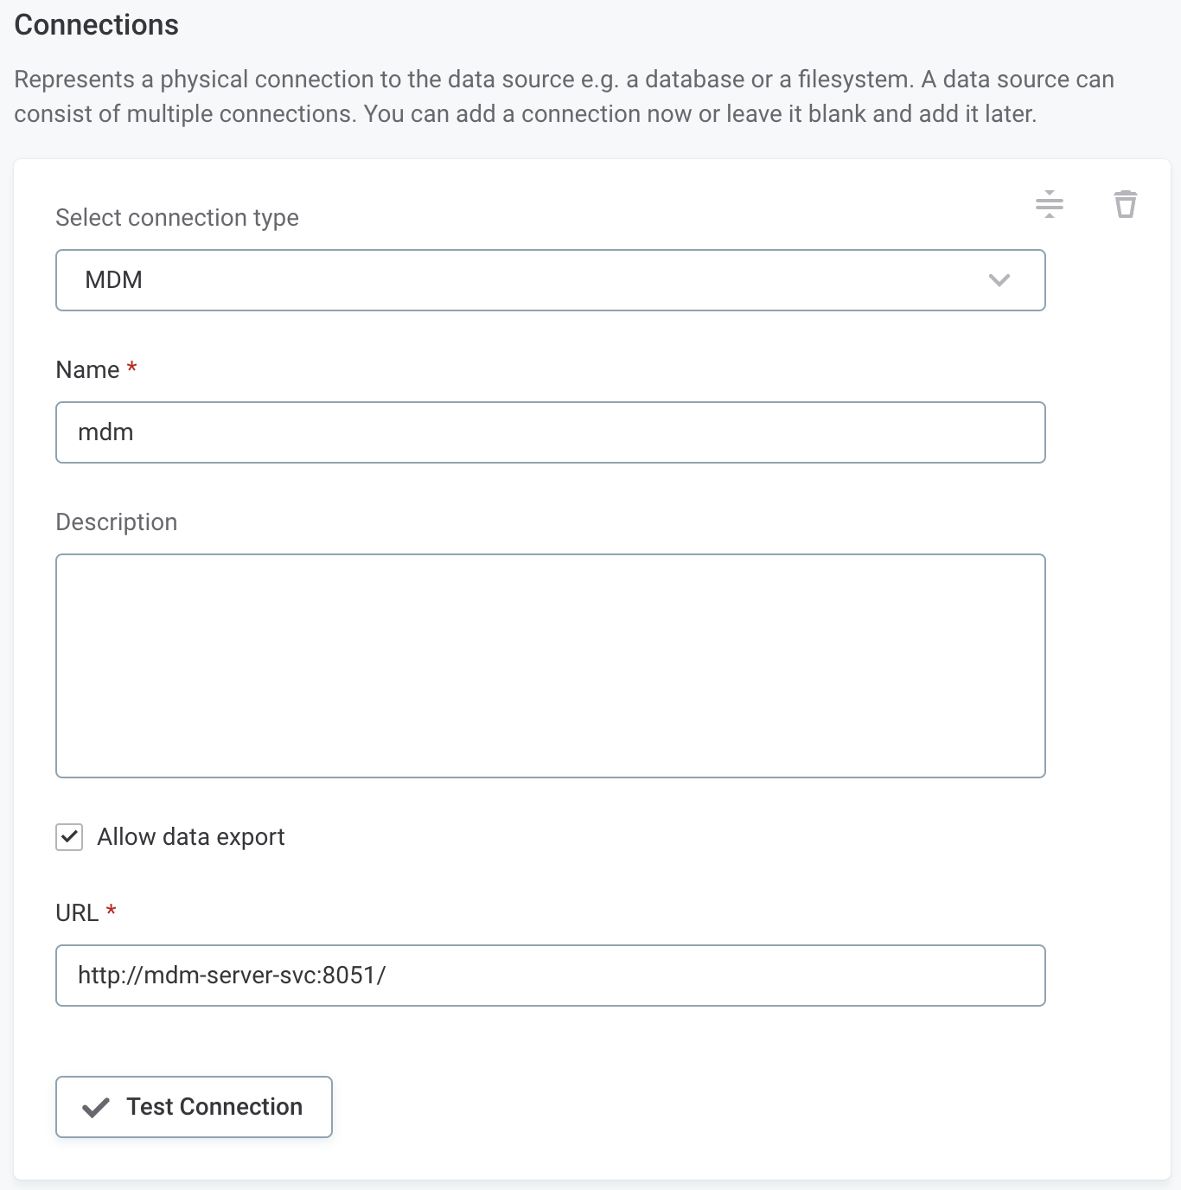The height and width of the screenshot is (1190, 1181).
Task: Click the red asterisk beside Name
Action: (132, 368)
